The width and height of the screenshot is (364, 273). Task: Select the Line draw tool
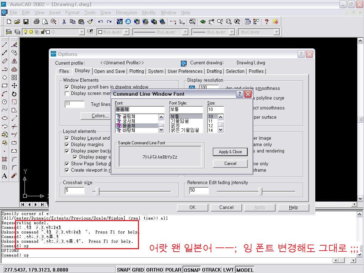tap(4, 44)
